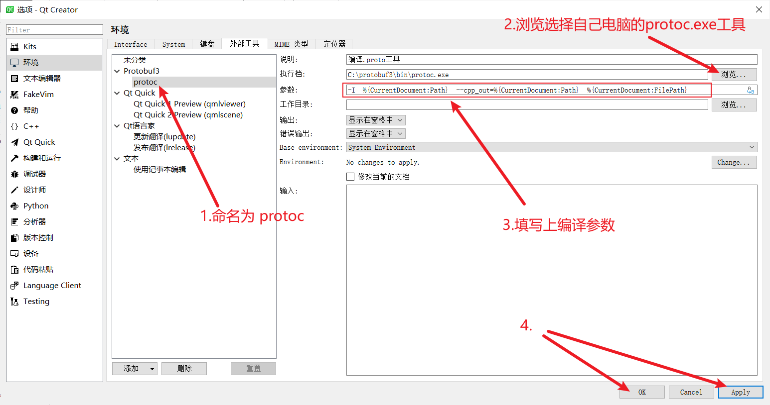The height and width of the screenshot is (405, 770).
Task: Select the 外部工具 tab
Action: coord(245,43)
